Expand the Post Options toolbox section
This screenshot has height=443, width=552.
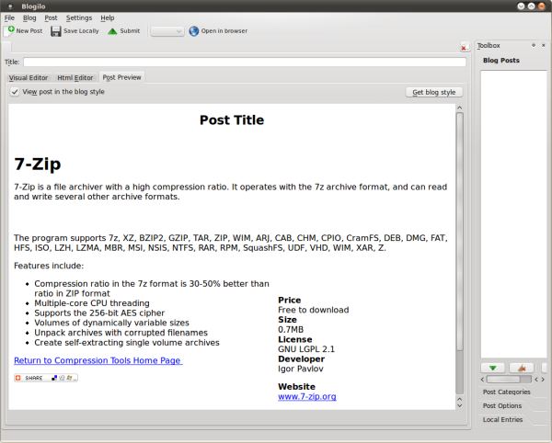click(x=502, y=405)
